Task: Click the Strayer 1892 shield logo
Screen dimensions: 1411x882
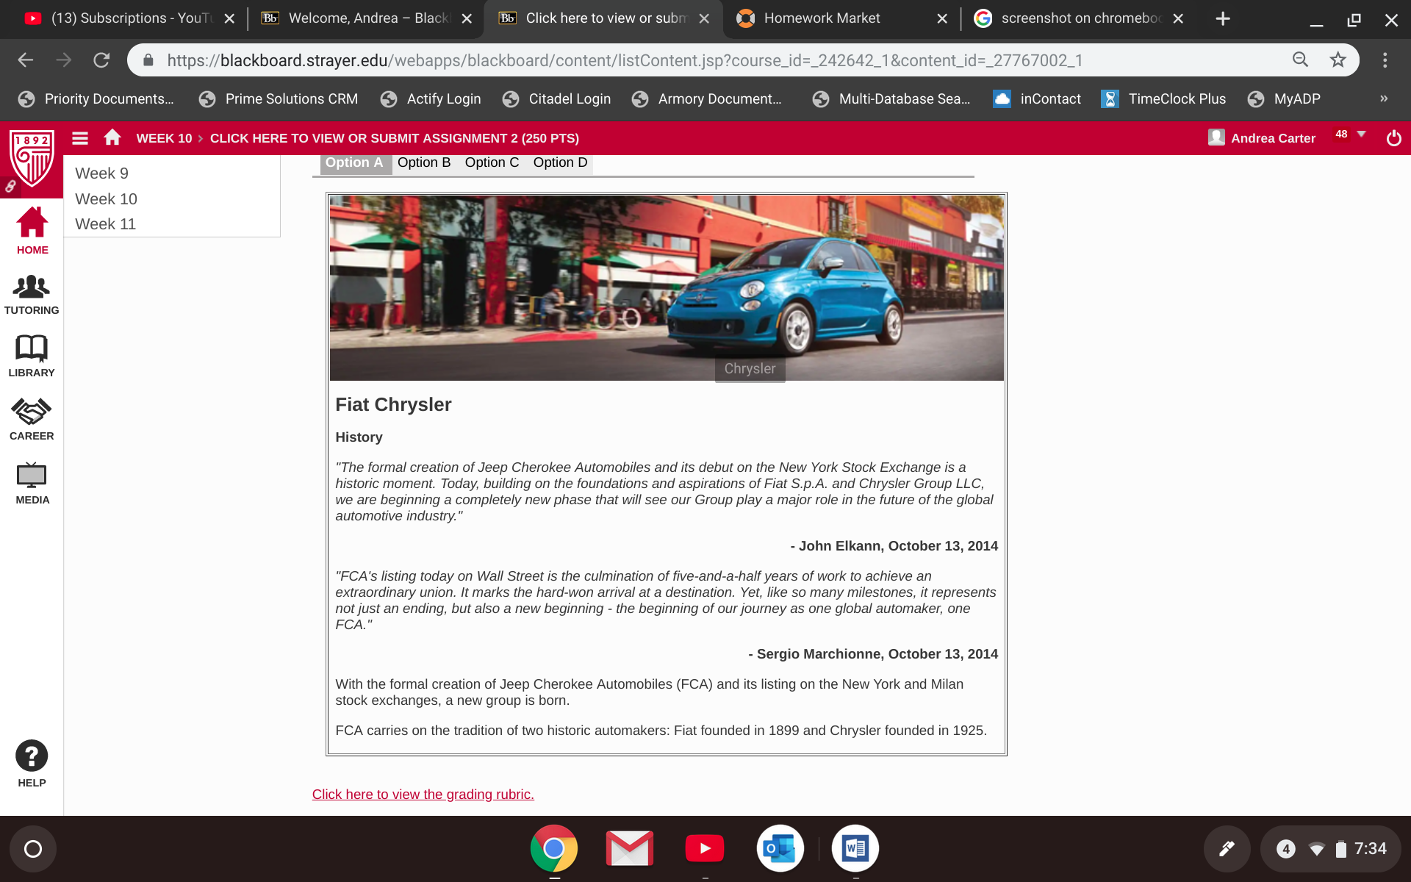Action: 32,159
